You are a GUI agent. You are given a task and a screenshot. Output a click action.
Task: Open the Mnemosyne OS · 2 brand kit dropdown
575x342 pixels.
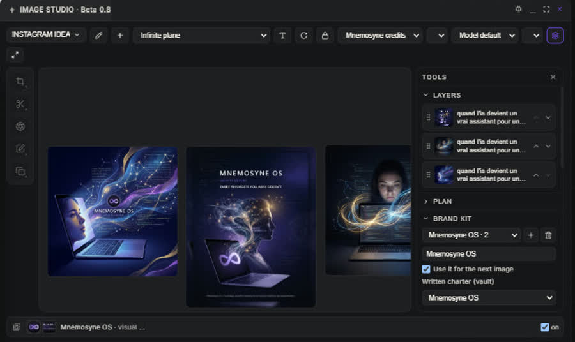click(471, 235)
